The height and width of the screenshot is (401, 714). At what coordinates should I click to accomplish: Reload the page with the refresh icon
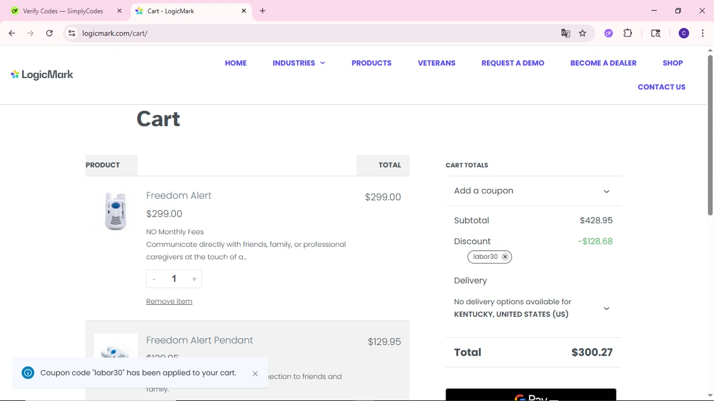click(50, 33)
